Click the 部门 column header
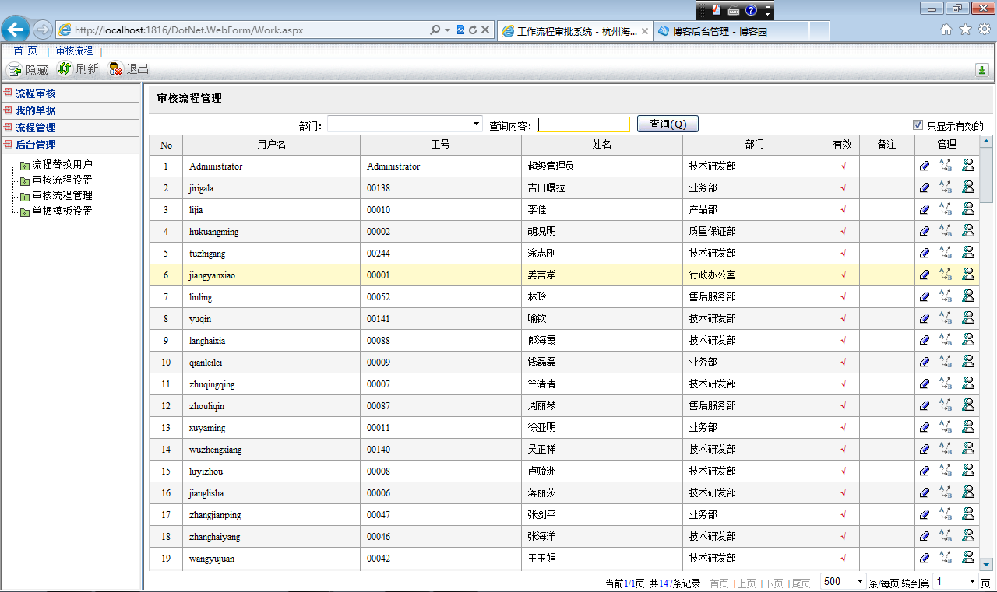This screenshot has height=592, width=997. pyautogui.click(x=754, y=145)
